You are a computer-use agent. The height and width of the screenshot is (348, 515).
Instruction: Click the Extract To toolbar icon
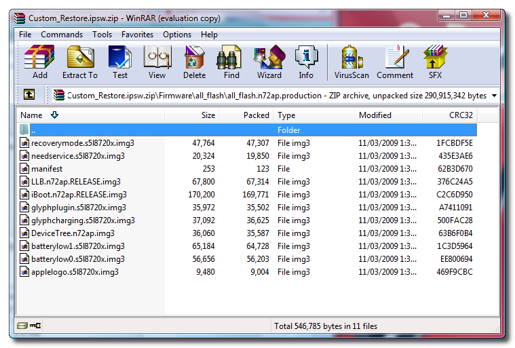click(80, 62)
